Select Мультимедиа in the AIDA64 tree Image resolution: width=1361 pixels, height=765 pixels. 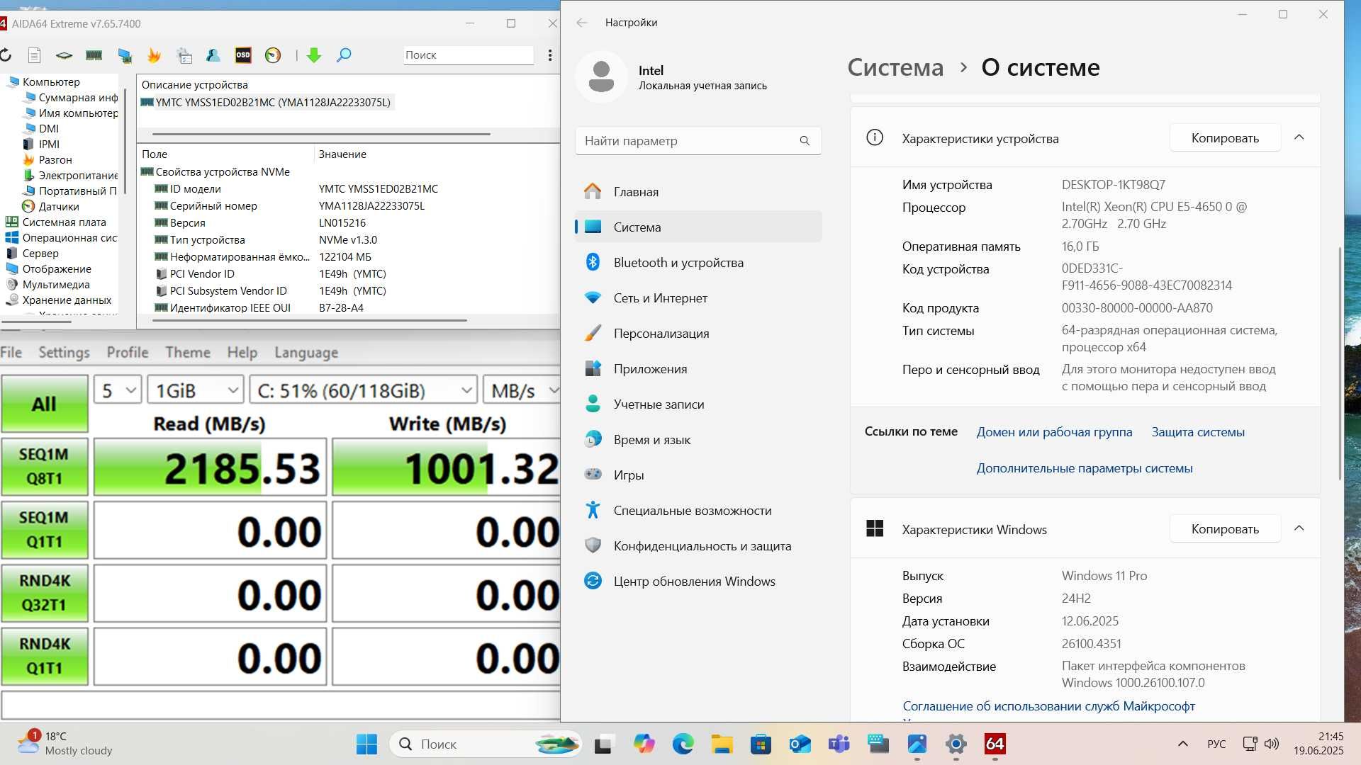[56, 285]
